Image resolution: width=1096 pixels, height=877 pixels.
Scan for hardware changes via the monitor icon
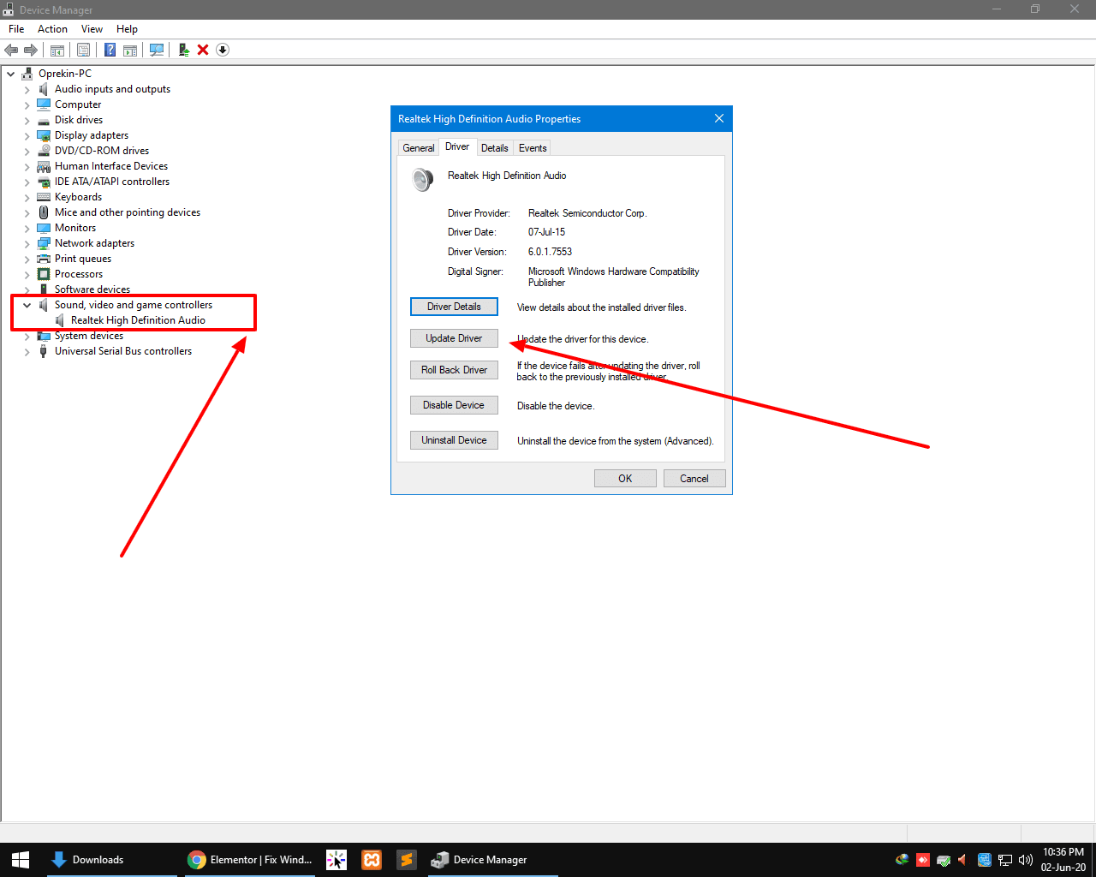tap(157, 50)
